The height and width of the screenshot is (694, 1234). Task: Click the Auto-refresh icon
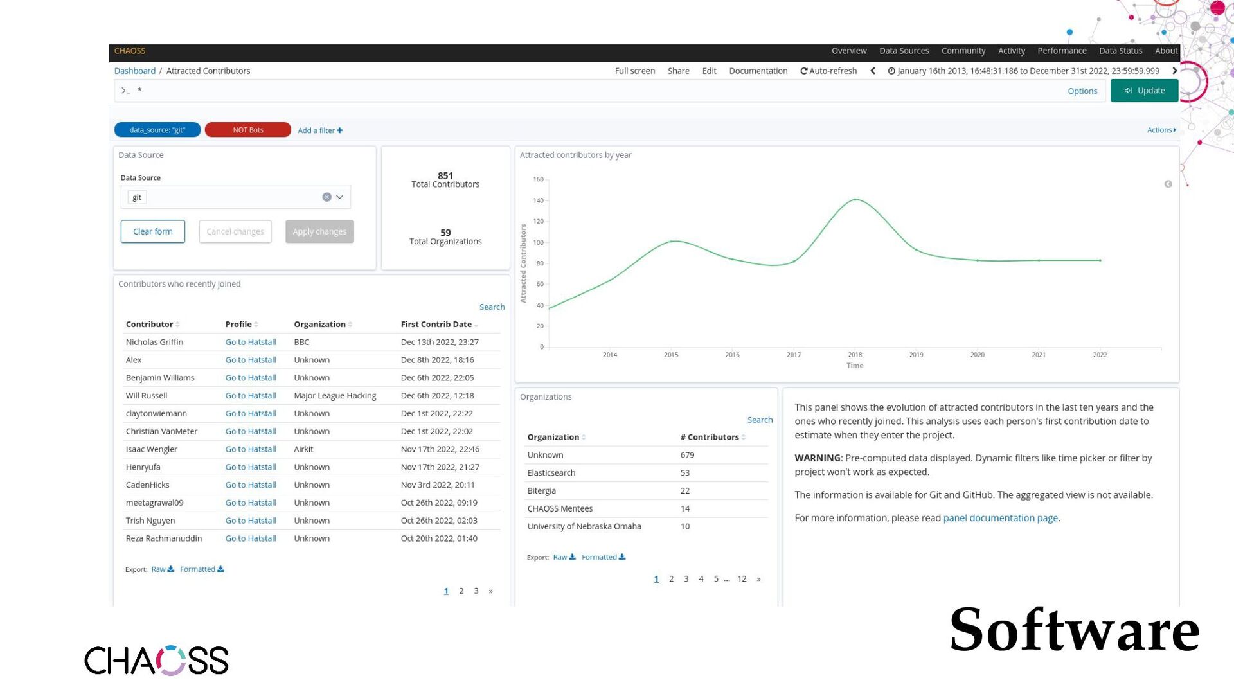(x=803, y=71)
